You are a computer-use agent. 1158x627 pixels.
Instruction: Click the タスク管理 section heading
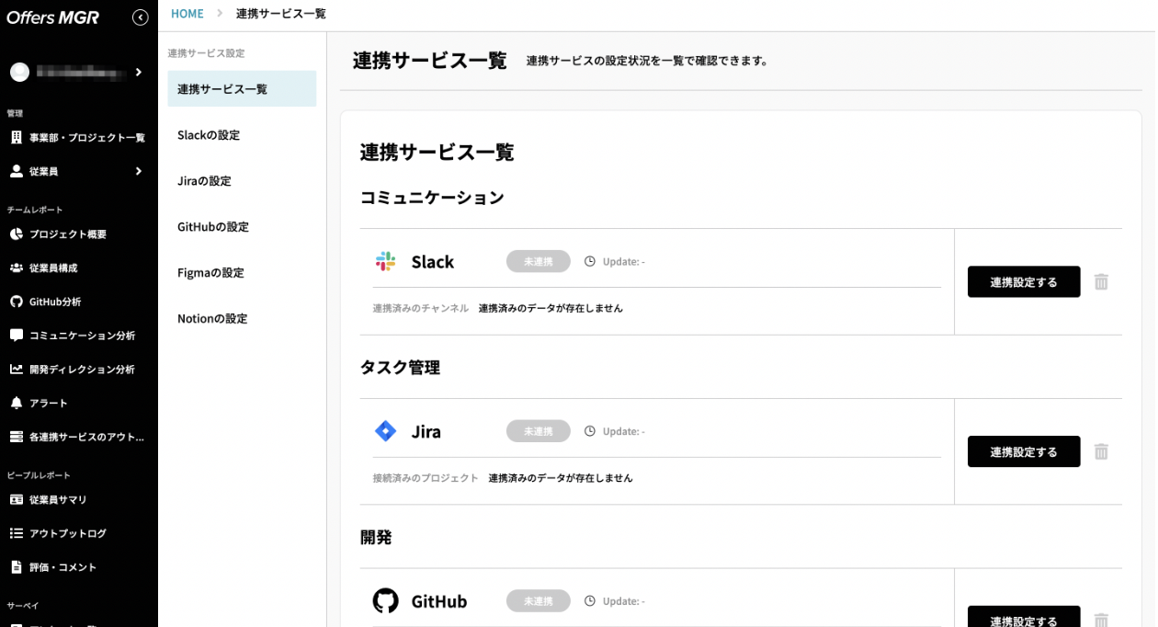tap(400, 368)
